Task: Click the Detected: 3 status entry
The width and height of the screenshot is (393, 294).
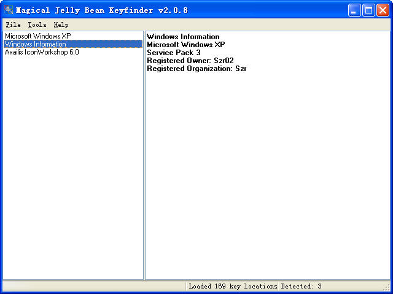Action: [x=301, y=286]
